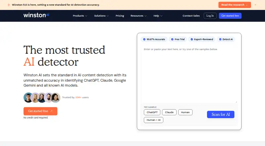Click the orange Get started free button
The height and width of the screenshot is (146, 265).
click(x=40, y=111)
